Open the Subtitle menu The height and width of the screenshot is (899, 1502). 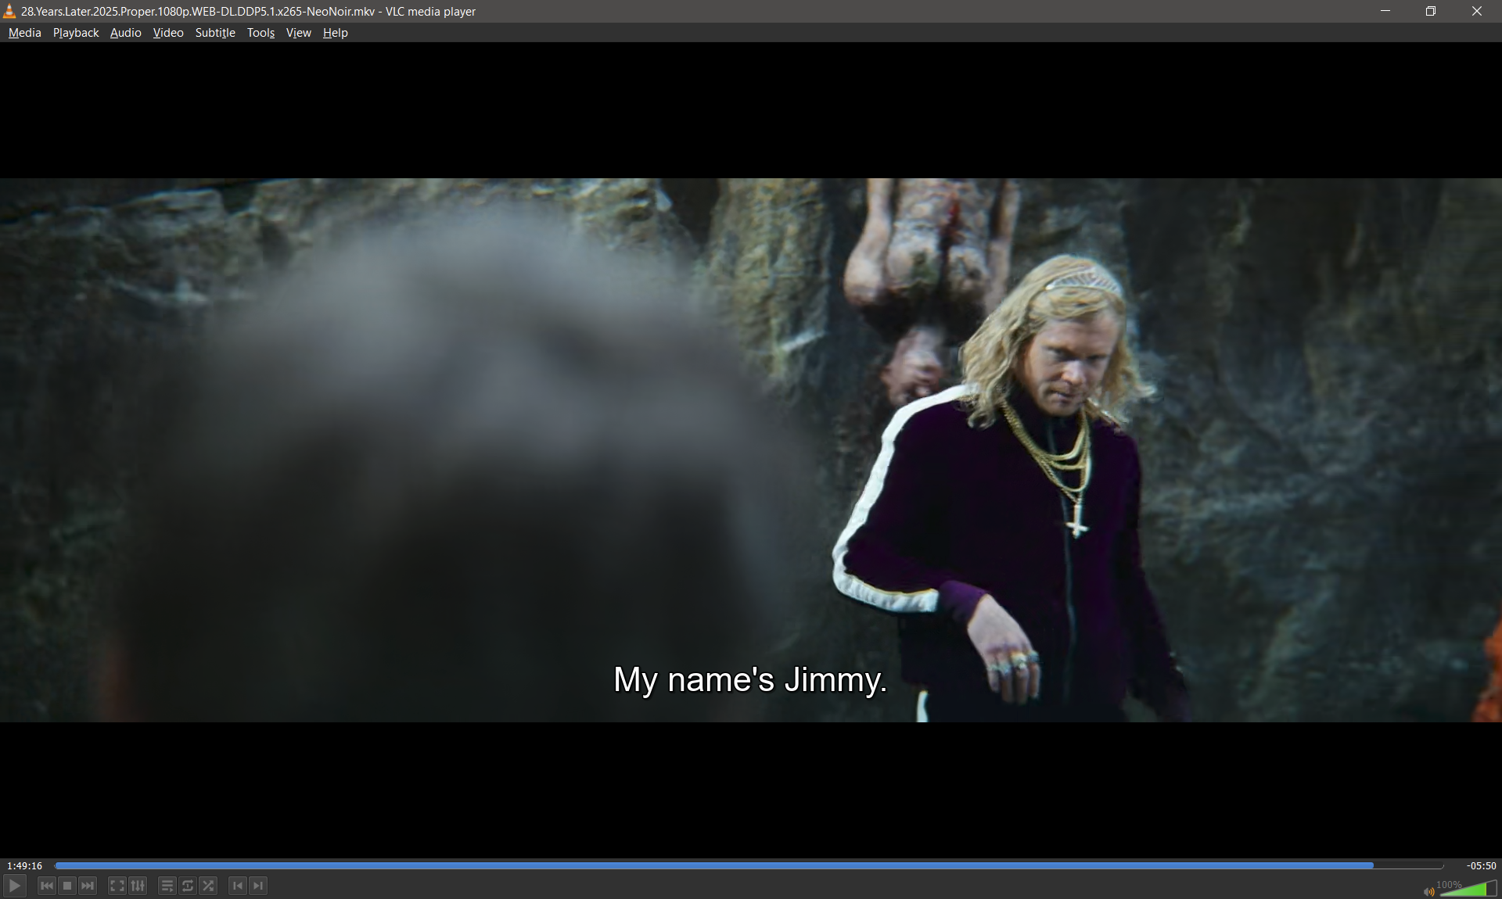(x=215, y=33)
